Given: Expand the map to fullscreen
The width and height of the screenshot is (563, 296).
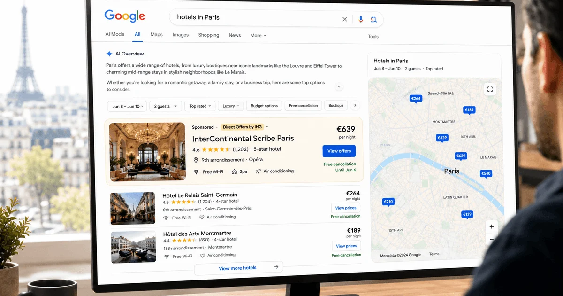Looking at the screenshot, I should pos(490,89).
